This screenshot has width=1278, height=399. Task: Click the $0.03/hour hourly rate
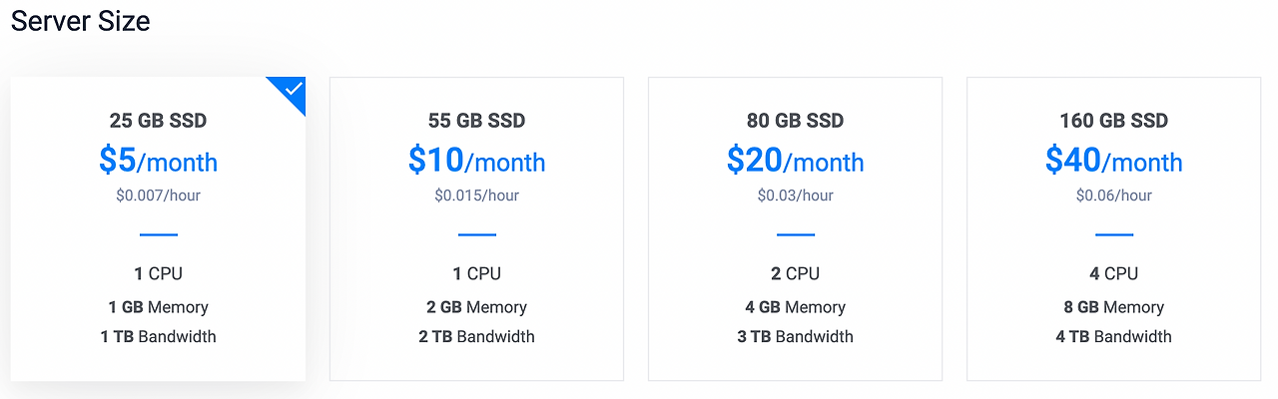tap(795, 196)
